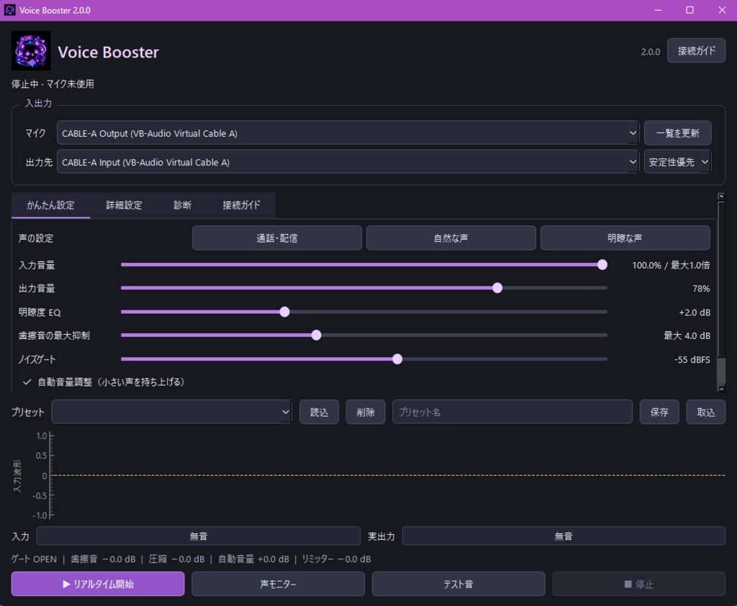Screen dimensions: 737x606
Task: Click the 一覧を更新 button
Action: tap(677, 133)
